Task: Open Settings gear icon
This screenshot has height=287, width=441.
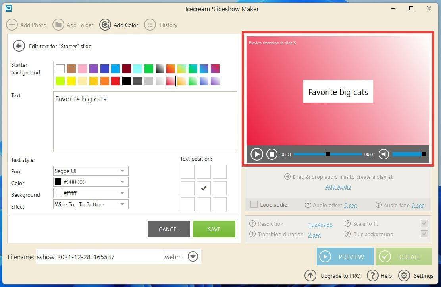Action: click(x=404, y=275)
